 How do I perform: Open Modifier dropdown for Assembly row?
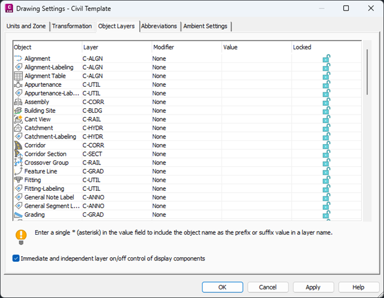click(186, 102)
